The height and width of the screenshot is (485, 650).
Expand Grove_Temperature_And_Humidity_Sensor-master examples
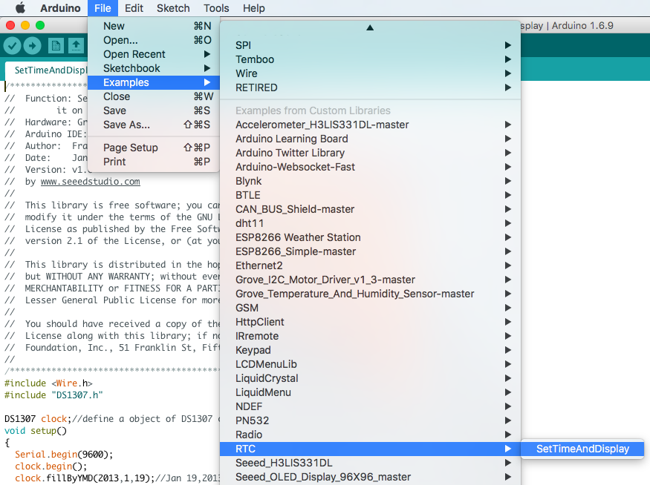coord(370,294)
